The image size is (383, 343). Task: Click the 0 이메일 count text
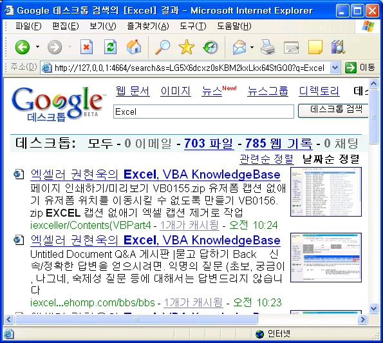[x=148, y=143]
